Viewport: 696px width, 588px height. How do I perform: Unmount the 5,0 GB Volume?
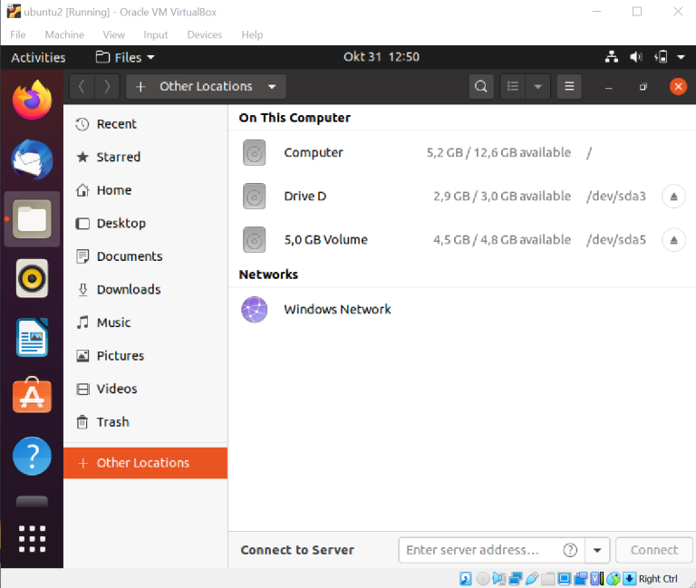pos(673,240)
